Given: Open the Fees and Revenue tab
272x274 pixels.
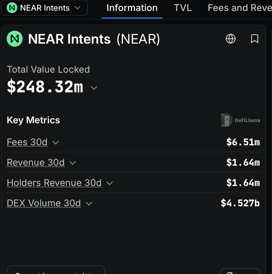Looking at the screenshot, I should pos(240,8).
